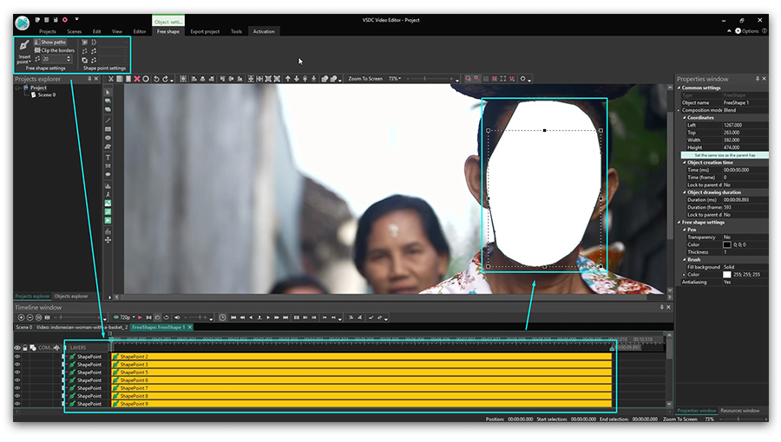781x442 pixels.
Task: Toggle Show paths option
Action: [49, 42]
